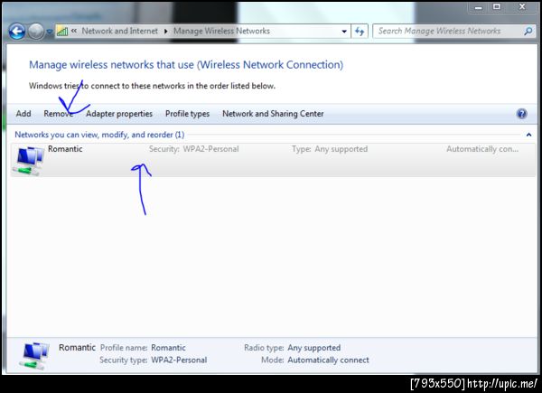This screenshot has height=393, width=542.
Task: Click the Back navigation arrow
Action: click(17, 32)
